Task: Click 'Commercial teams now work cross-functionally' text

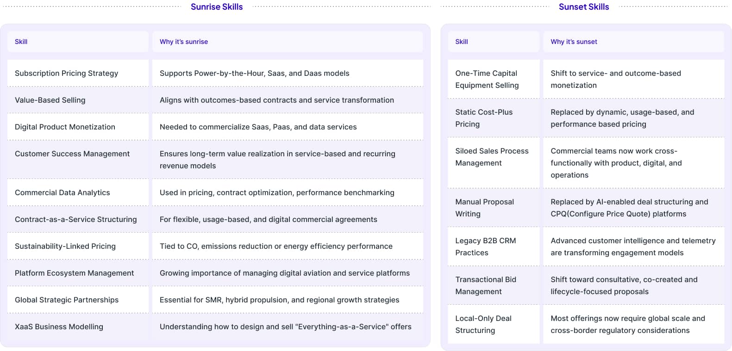Action: click(x=616, y=163)
